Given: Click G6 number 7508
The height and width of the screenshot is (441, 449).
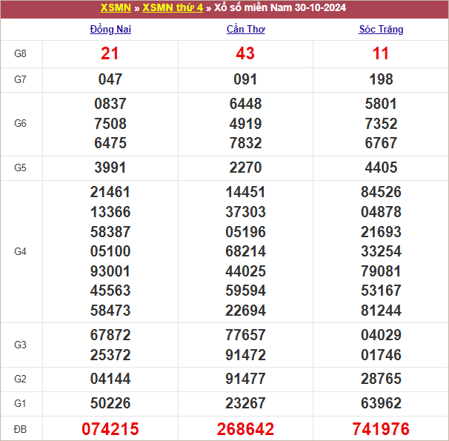Looking at the screenshot, I should (110, 124).
